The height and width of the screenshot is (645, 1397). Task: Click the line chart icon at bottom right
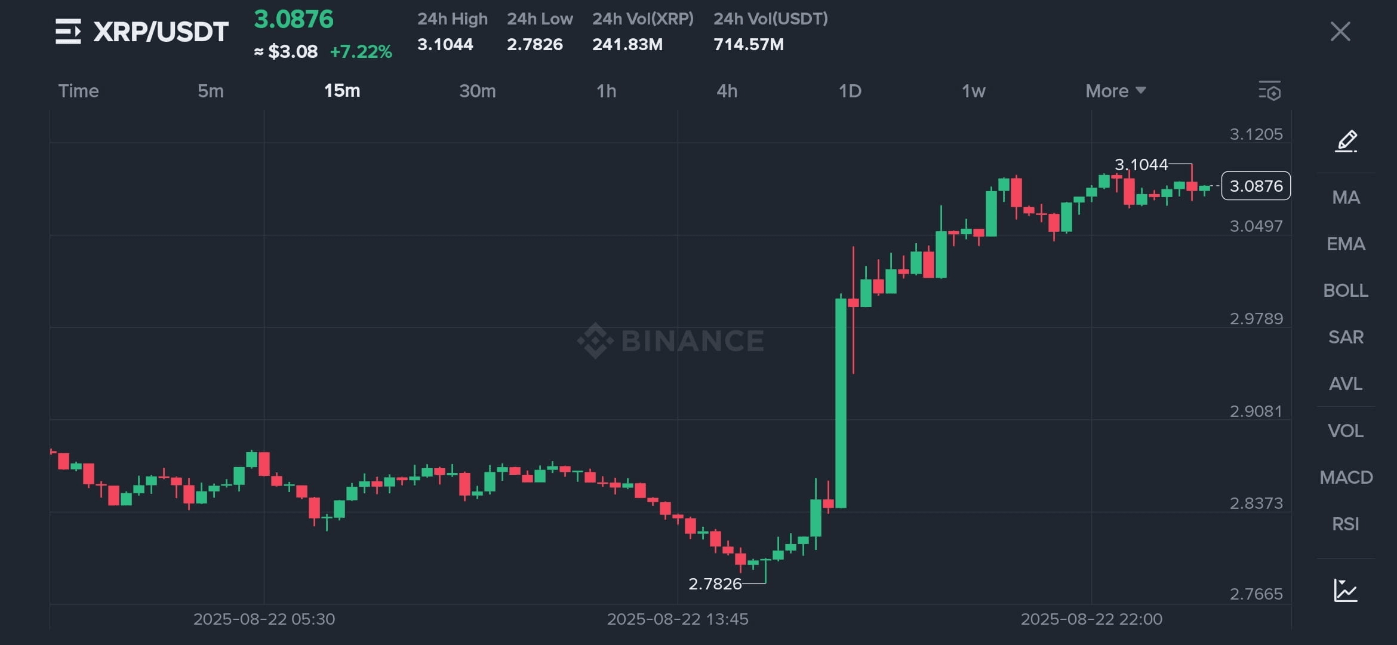coord(1346,591)
